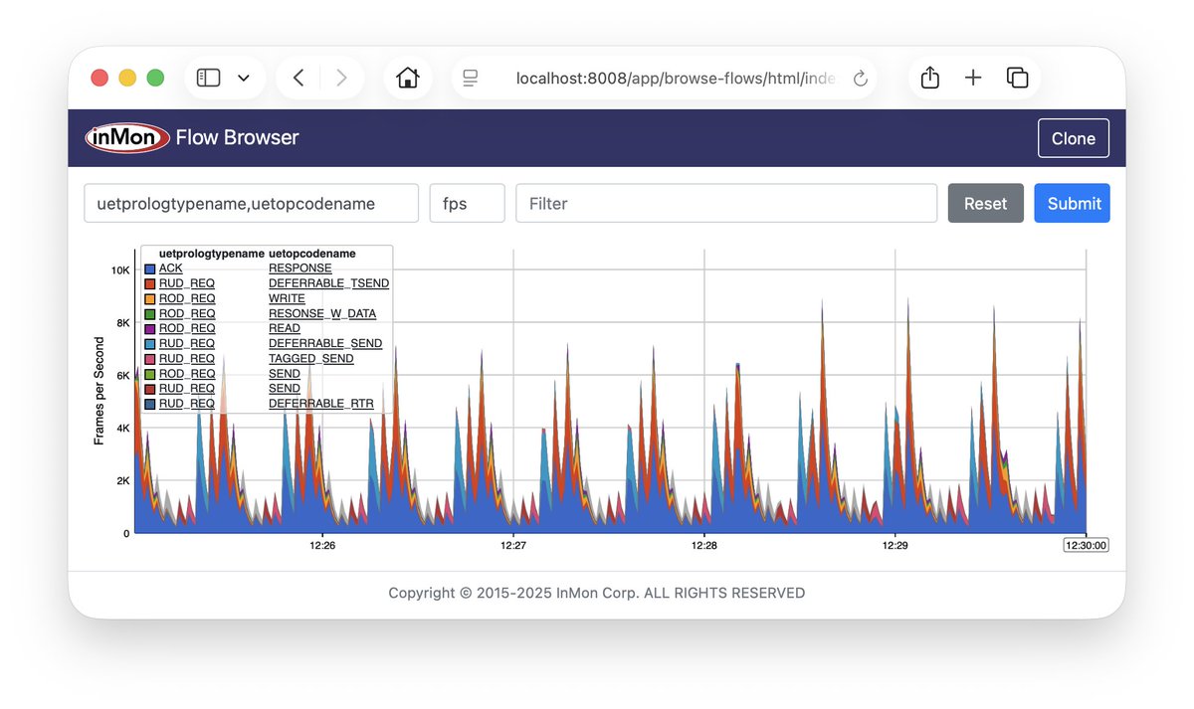Open the sidebar options chevron
Image resolution: width=1194 pixels, height=709 pixels.
click(244, 79)
